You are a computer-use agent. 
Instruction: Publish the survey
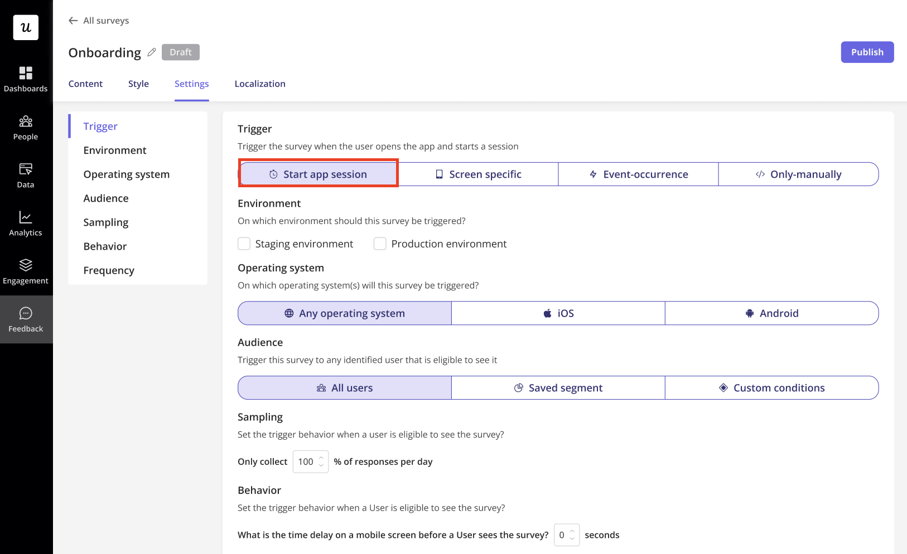click(x=867, y=52)
